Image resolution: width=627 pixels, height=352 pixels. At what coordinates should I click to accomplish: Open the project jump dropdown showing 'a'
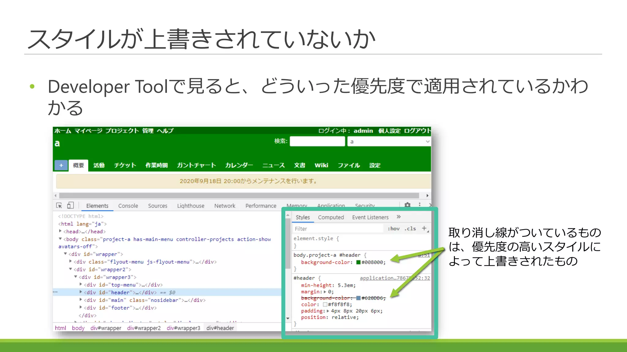(389, 141)
